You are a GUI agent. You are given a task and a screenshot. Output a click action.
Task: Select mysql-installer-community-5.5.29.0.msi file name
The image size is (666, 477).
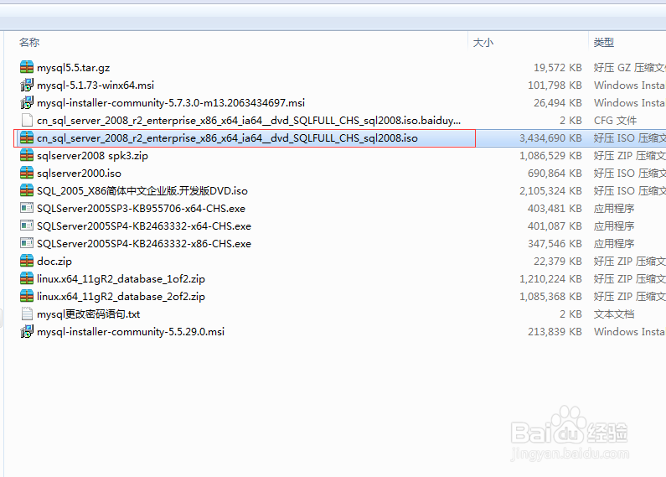coord(131,332)
